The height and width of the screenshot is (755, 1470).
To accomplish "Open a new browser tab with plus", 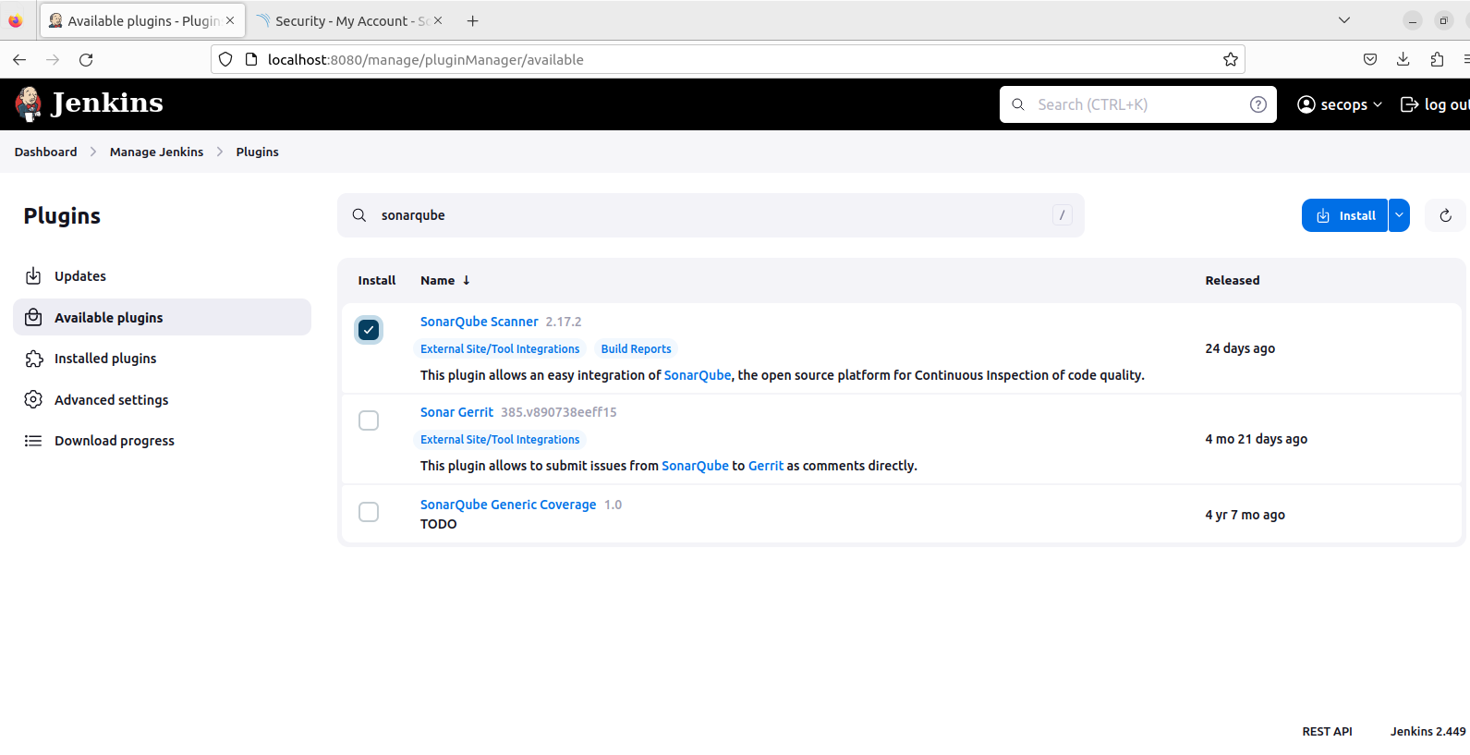I will [x=472, y=20].
